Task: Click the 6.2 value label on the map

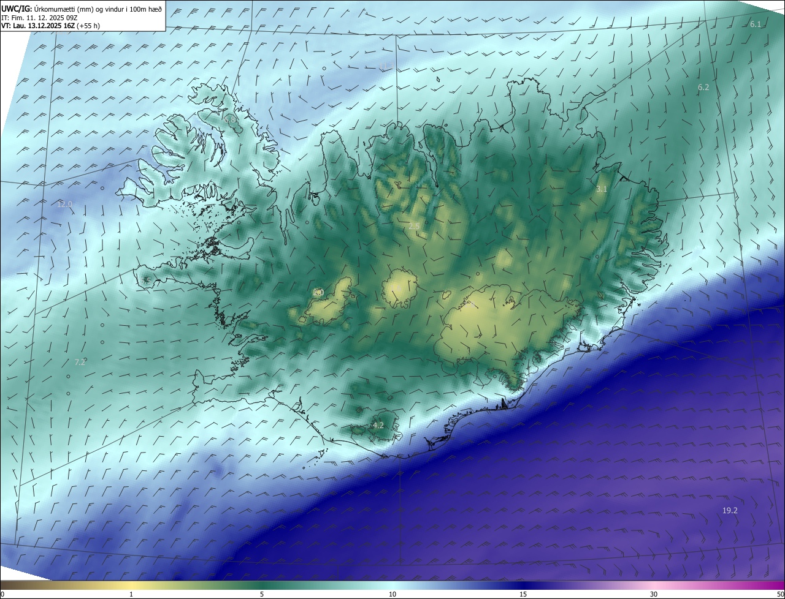Action: tap(703, 88)
